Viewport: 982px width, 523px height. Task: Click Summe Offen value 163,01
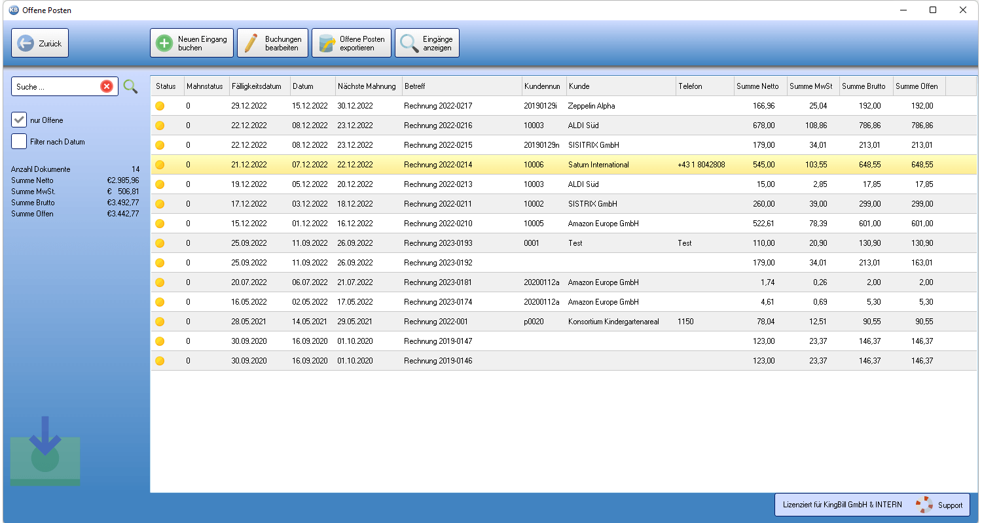[x=922, y=263]
